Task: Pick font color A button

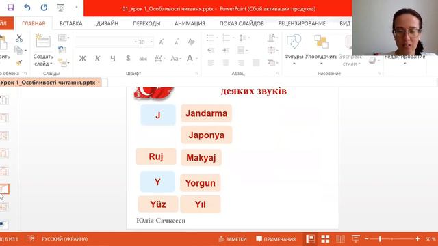Action: (190, 58)
